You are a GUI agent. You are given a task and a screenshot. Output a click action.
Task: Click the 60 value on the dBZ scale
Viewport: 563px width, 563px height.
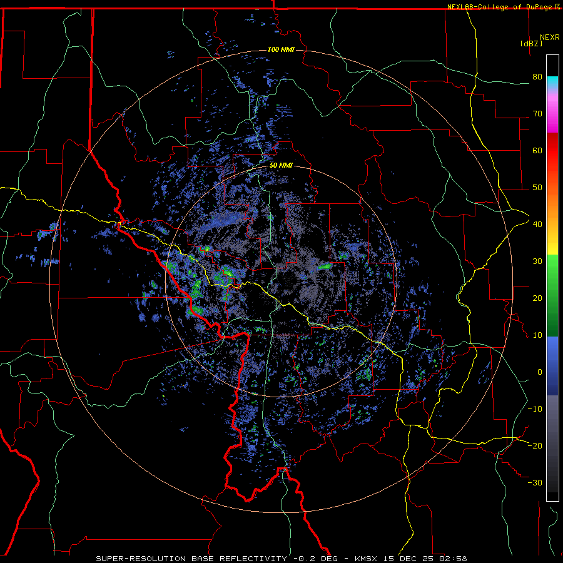click(537, 150)
